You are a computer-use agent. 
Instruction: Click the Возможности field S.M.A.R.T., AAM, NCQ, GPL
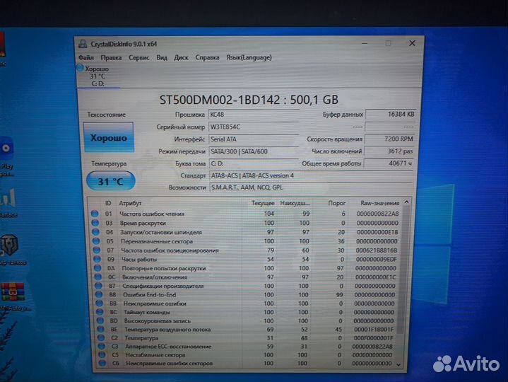(312, 187)
